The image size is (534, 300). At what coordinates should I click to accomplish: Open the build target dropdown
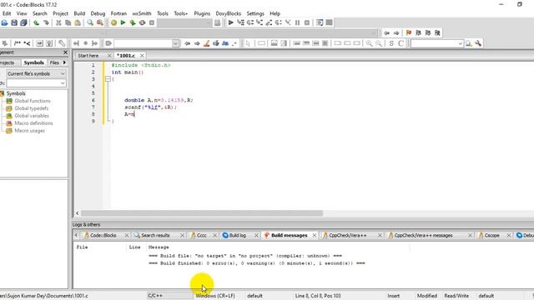point(184,22)
